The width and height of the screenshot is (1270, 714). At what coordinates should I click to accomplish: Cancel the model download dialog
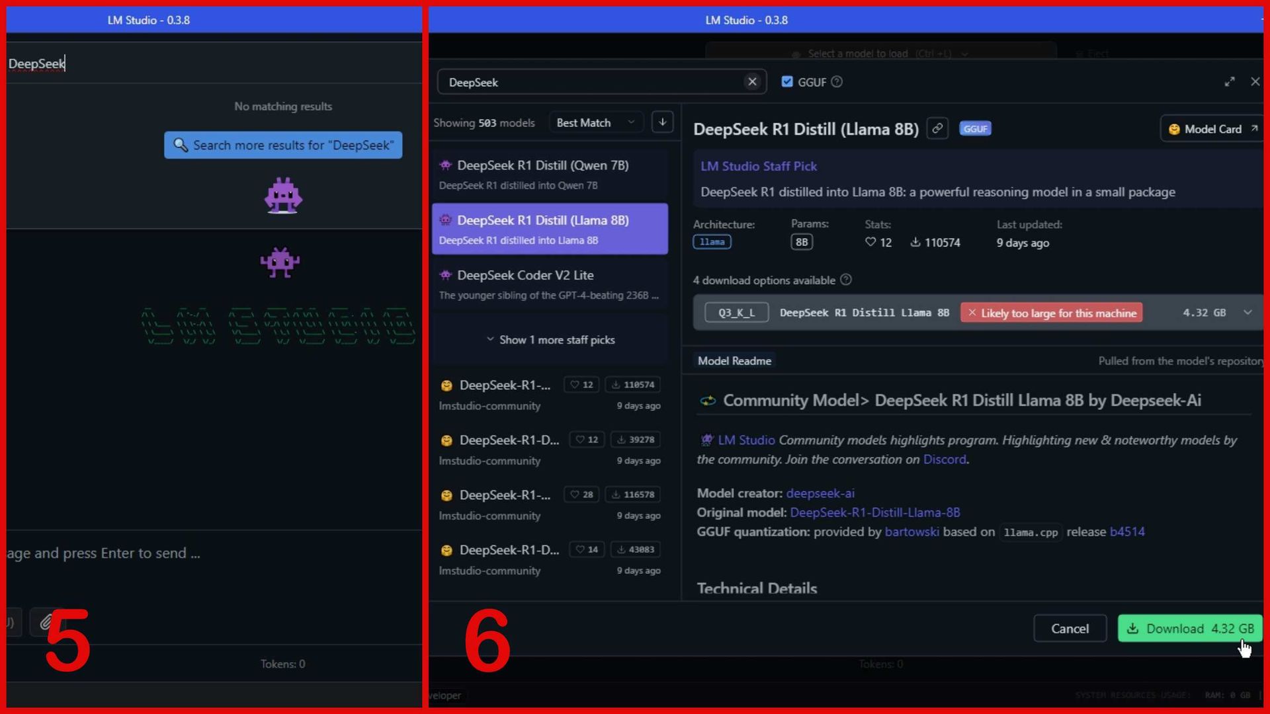point(1070,628)
